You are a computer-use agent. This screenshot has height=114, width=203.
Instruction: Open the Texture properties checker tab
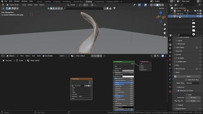(x=170, y=92)
